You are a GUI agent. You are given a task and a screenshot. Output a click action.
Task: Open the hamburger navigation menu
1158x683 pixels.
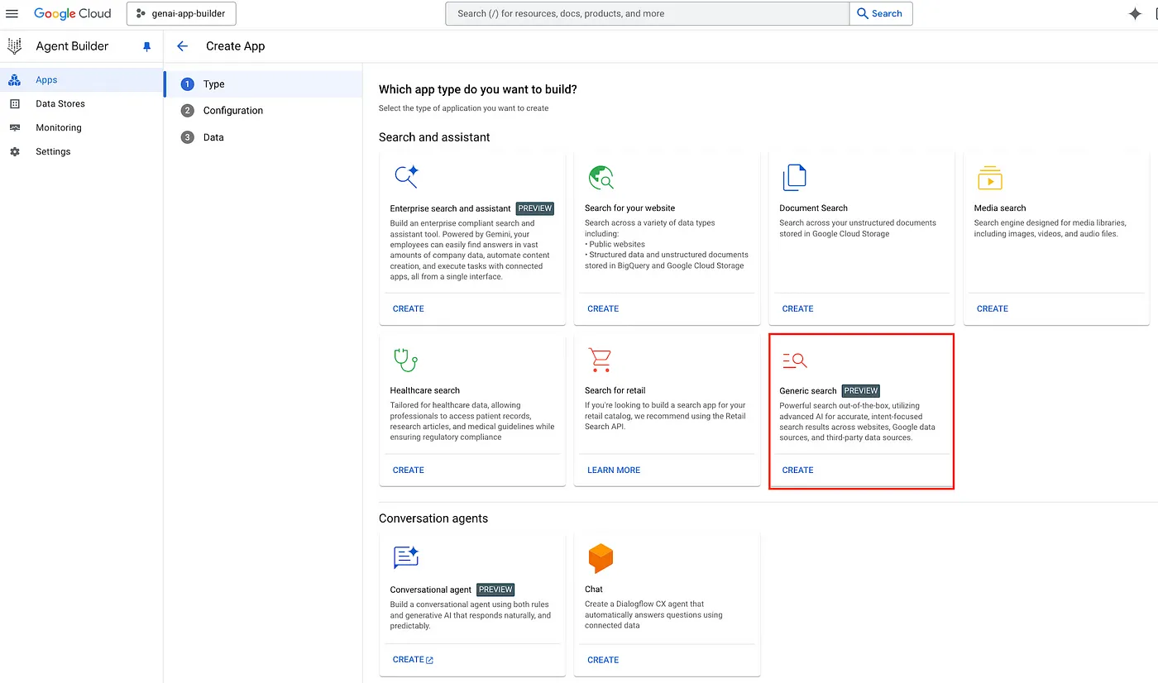(x=12, y=14)
